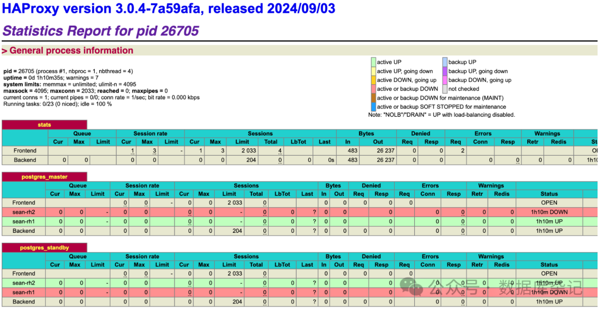
Task: Click the 'Session rate' header in stats table
Action: (151, 133)
